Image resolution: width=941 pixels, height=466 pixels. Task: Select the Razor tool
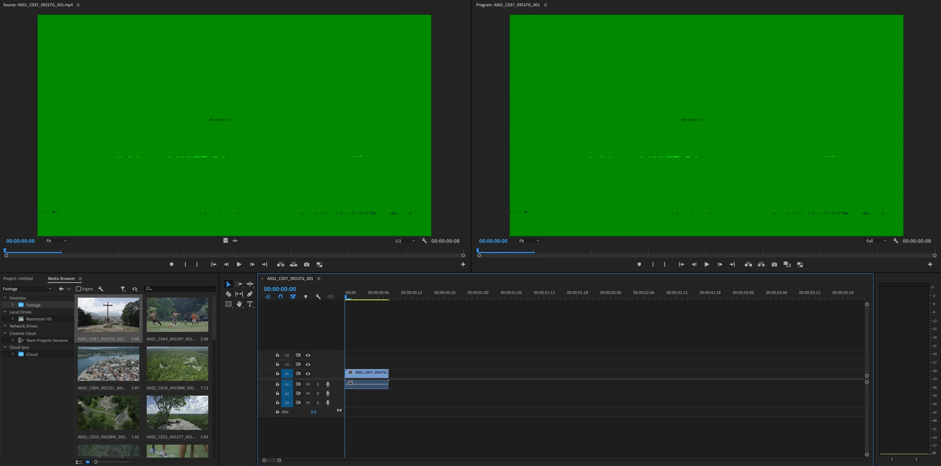[229, 294]
